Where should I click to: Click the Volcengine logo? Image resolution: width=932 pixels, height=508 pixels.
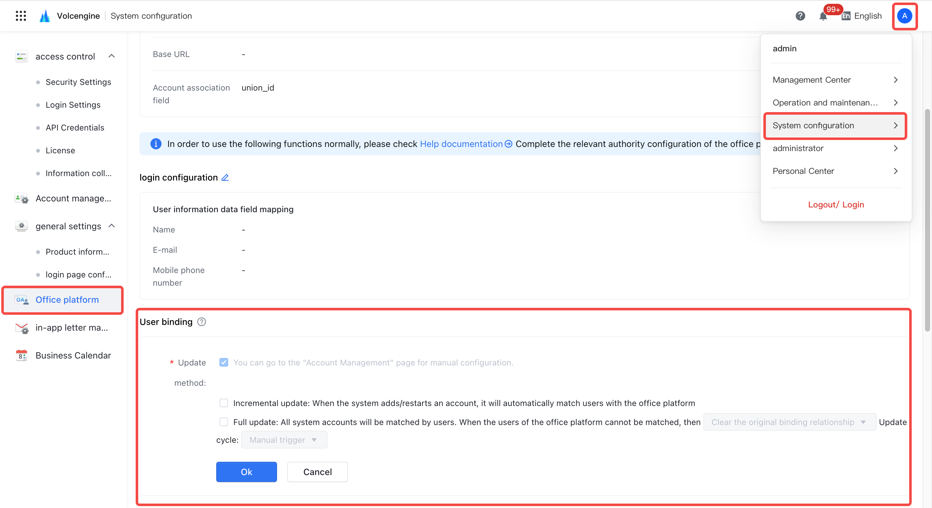point(45,16)
